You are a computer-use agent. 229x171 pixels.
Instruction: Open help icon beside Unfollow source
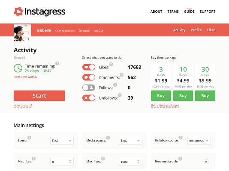(181, 138)
